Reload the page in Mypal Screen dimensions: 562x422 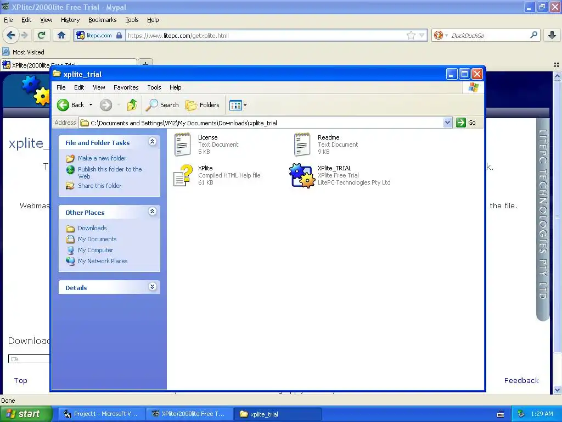(41, 35)
